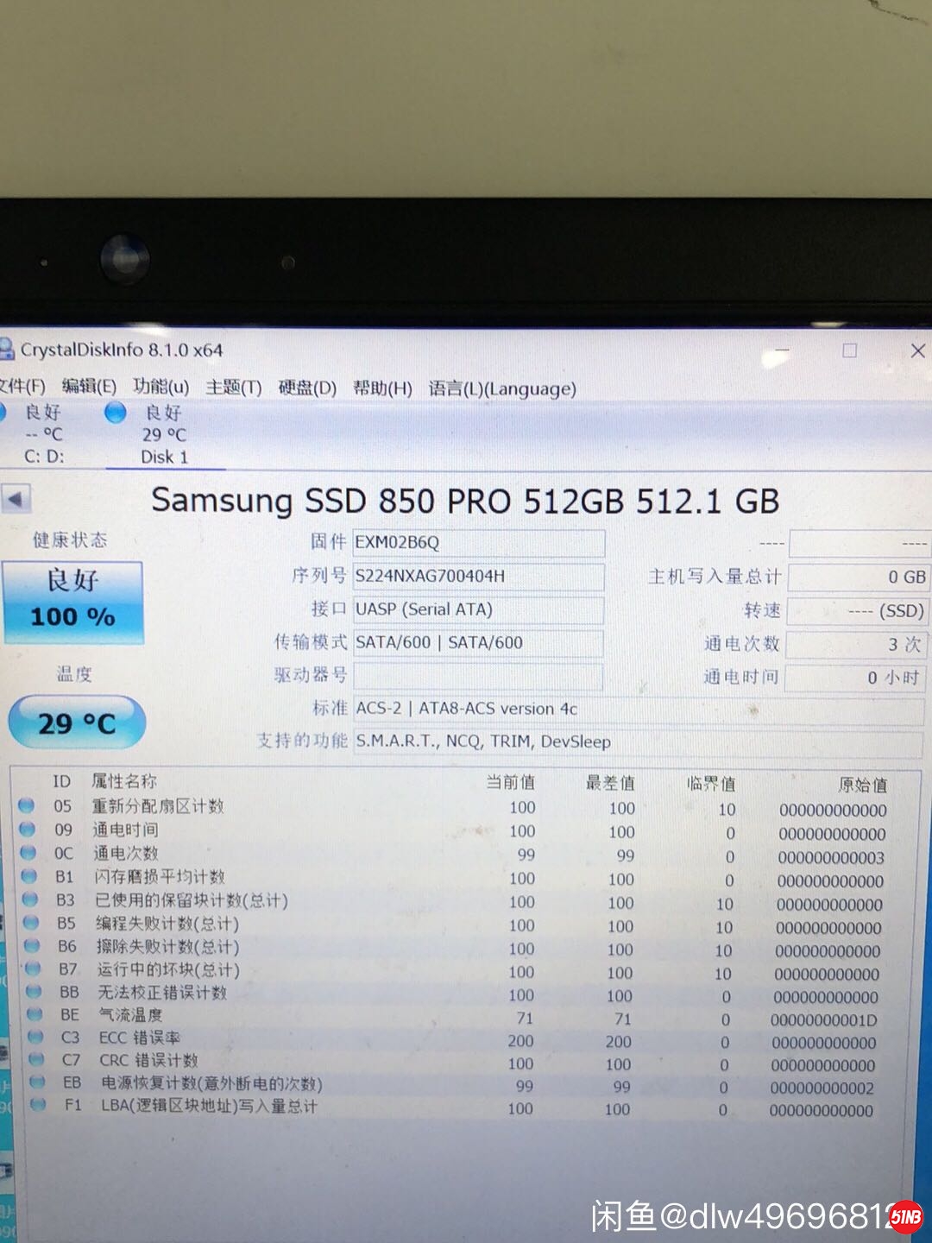The image size is (932, 1243).
Task: Click the 原始值 column header
Action: point(862,785)
